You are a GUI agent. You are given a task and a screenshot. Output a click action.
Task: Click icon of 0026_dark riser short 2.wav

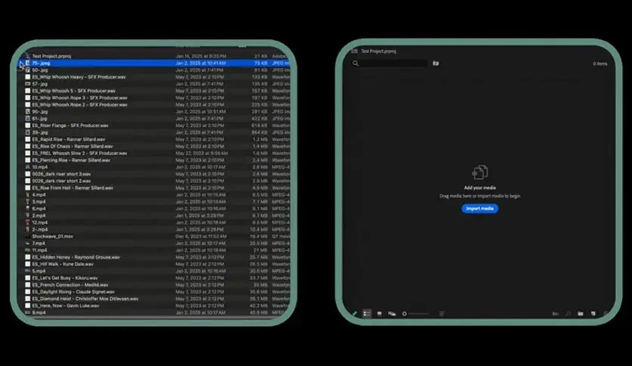[28, 181]
